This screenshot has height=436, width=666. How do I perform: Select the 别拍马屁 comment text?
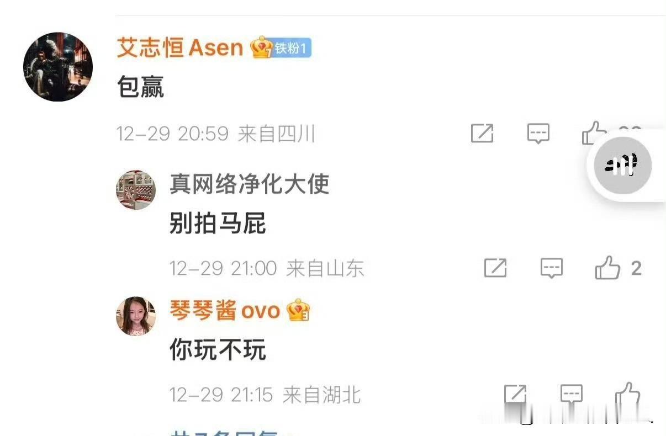(x=218, y=224)
